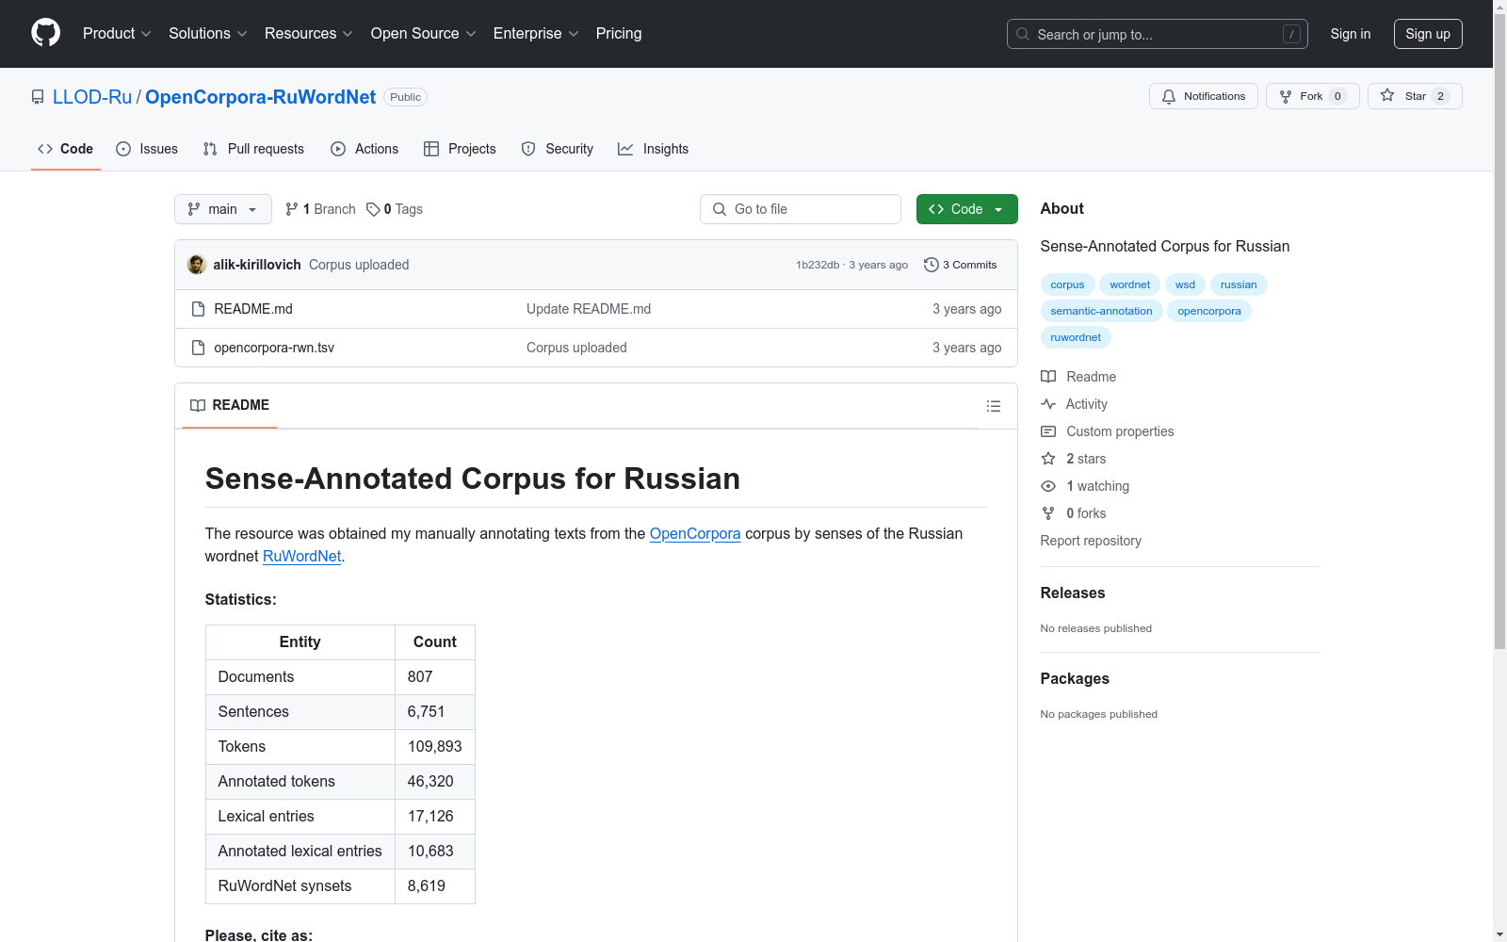Click the Search or jump to field
Screen dimensions: 1507x942
point(1158,34)
